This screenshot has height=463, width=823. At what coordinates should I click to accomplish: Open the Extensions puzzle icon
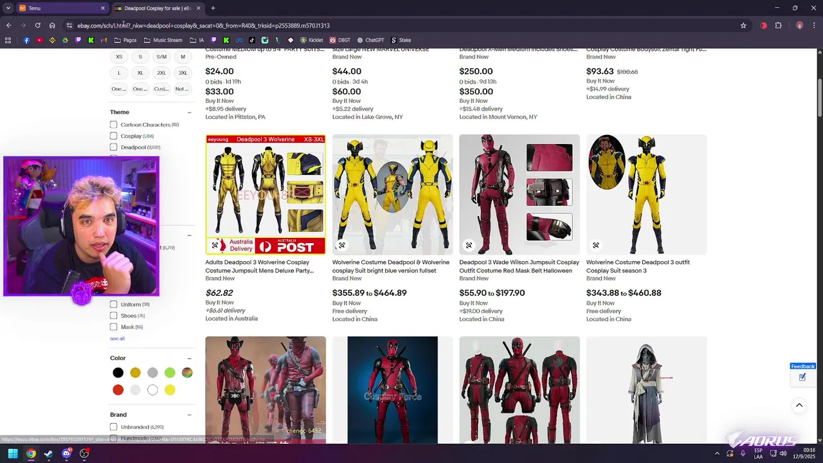point(778,26)
